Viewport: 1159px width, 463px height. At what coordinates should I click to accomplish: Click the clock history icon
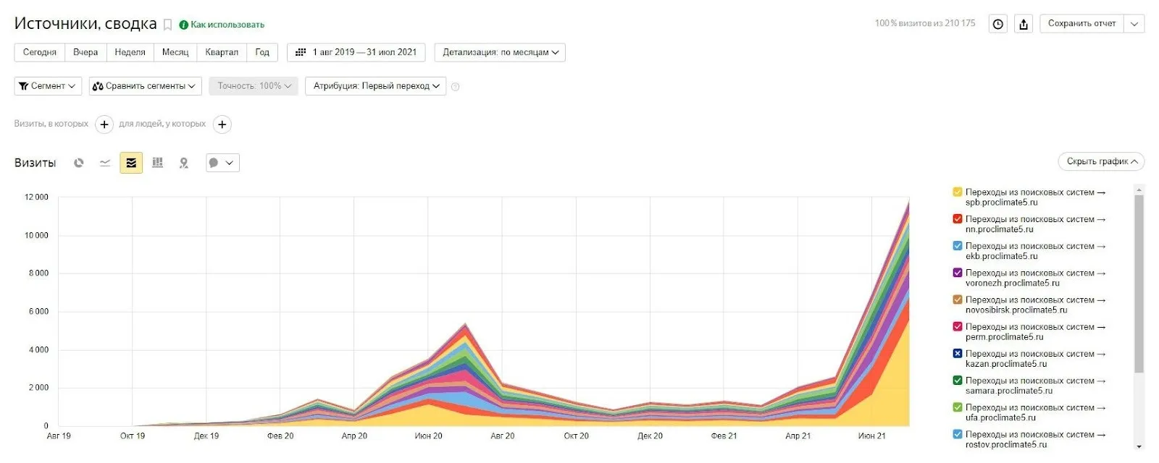click(x=998, y=24)
